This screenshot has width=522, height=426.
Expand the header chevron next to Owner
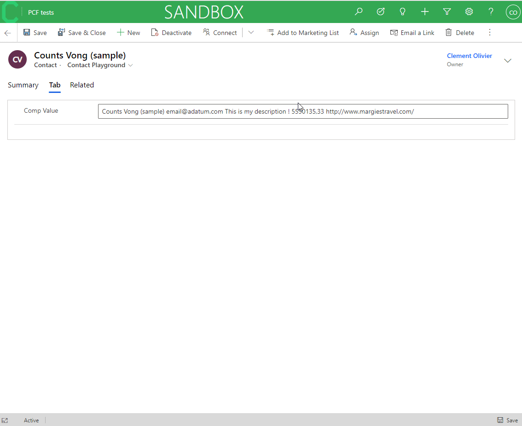508,61
